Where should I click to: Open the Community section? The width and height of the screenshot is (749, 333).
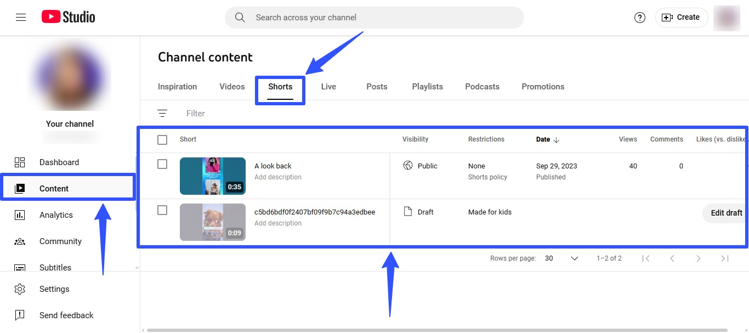tap(60, 241)
